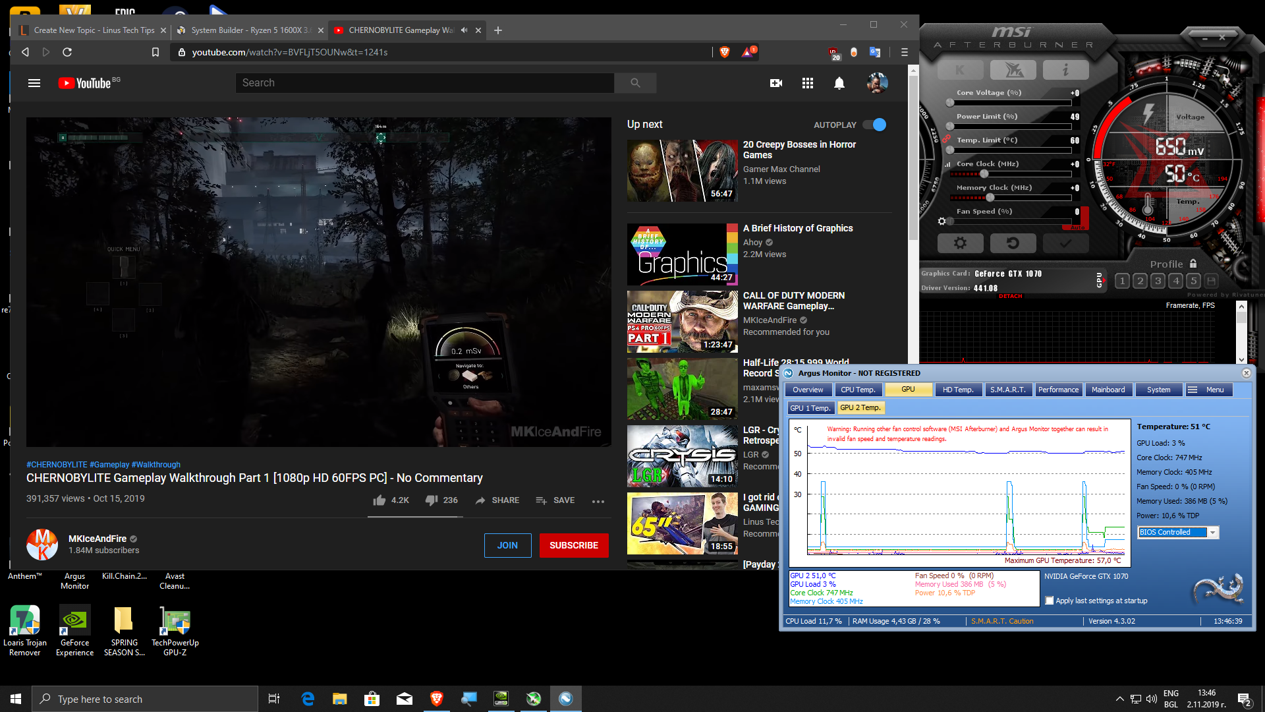Click Afterburner OC Scanner jet icon
The height and width of the screenshot is (712, 1265).
[1013, 70]
